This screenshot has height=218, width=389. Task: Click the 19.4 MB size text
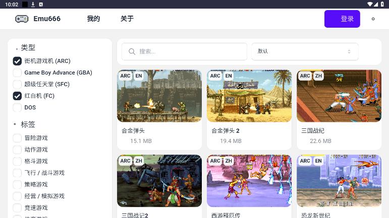click(x=231, y=141)
